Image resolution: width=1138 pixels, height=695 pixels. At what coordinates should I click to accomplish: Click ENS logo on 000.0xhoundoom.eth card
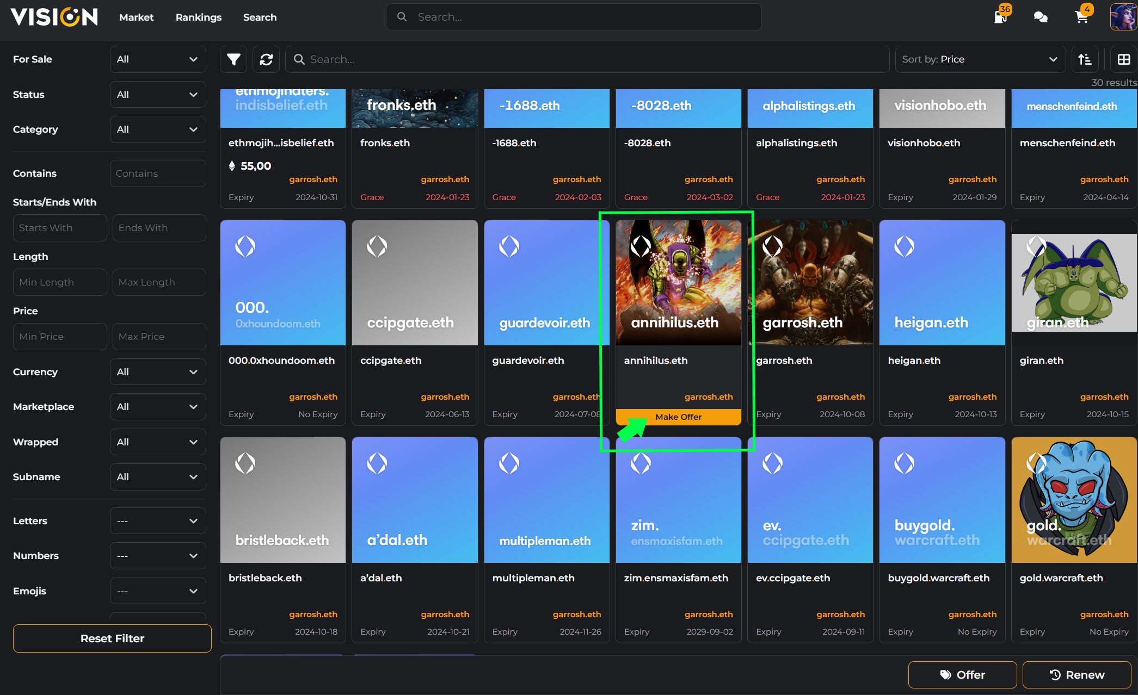point(245,246)
